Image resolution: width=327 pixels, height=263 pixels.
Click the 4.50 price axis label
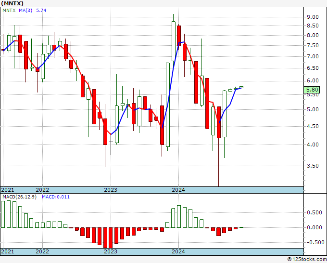pos(313,126)
